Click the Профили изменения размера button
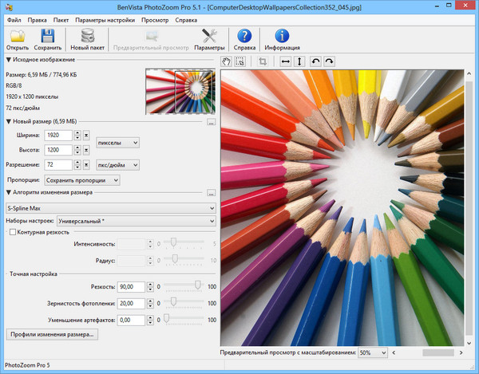This screenshot has width=479, height=374. (52, 335)
